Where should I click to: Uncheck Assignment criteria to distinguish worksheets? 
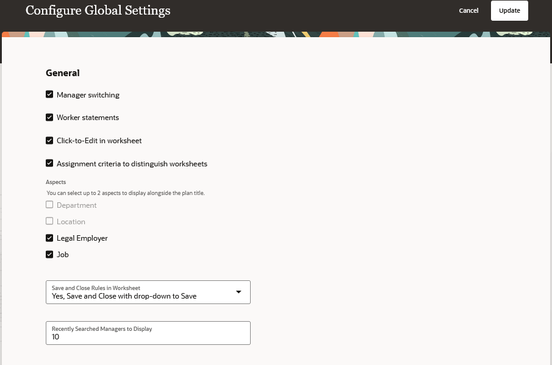(49, 163)
